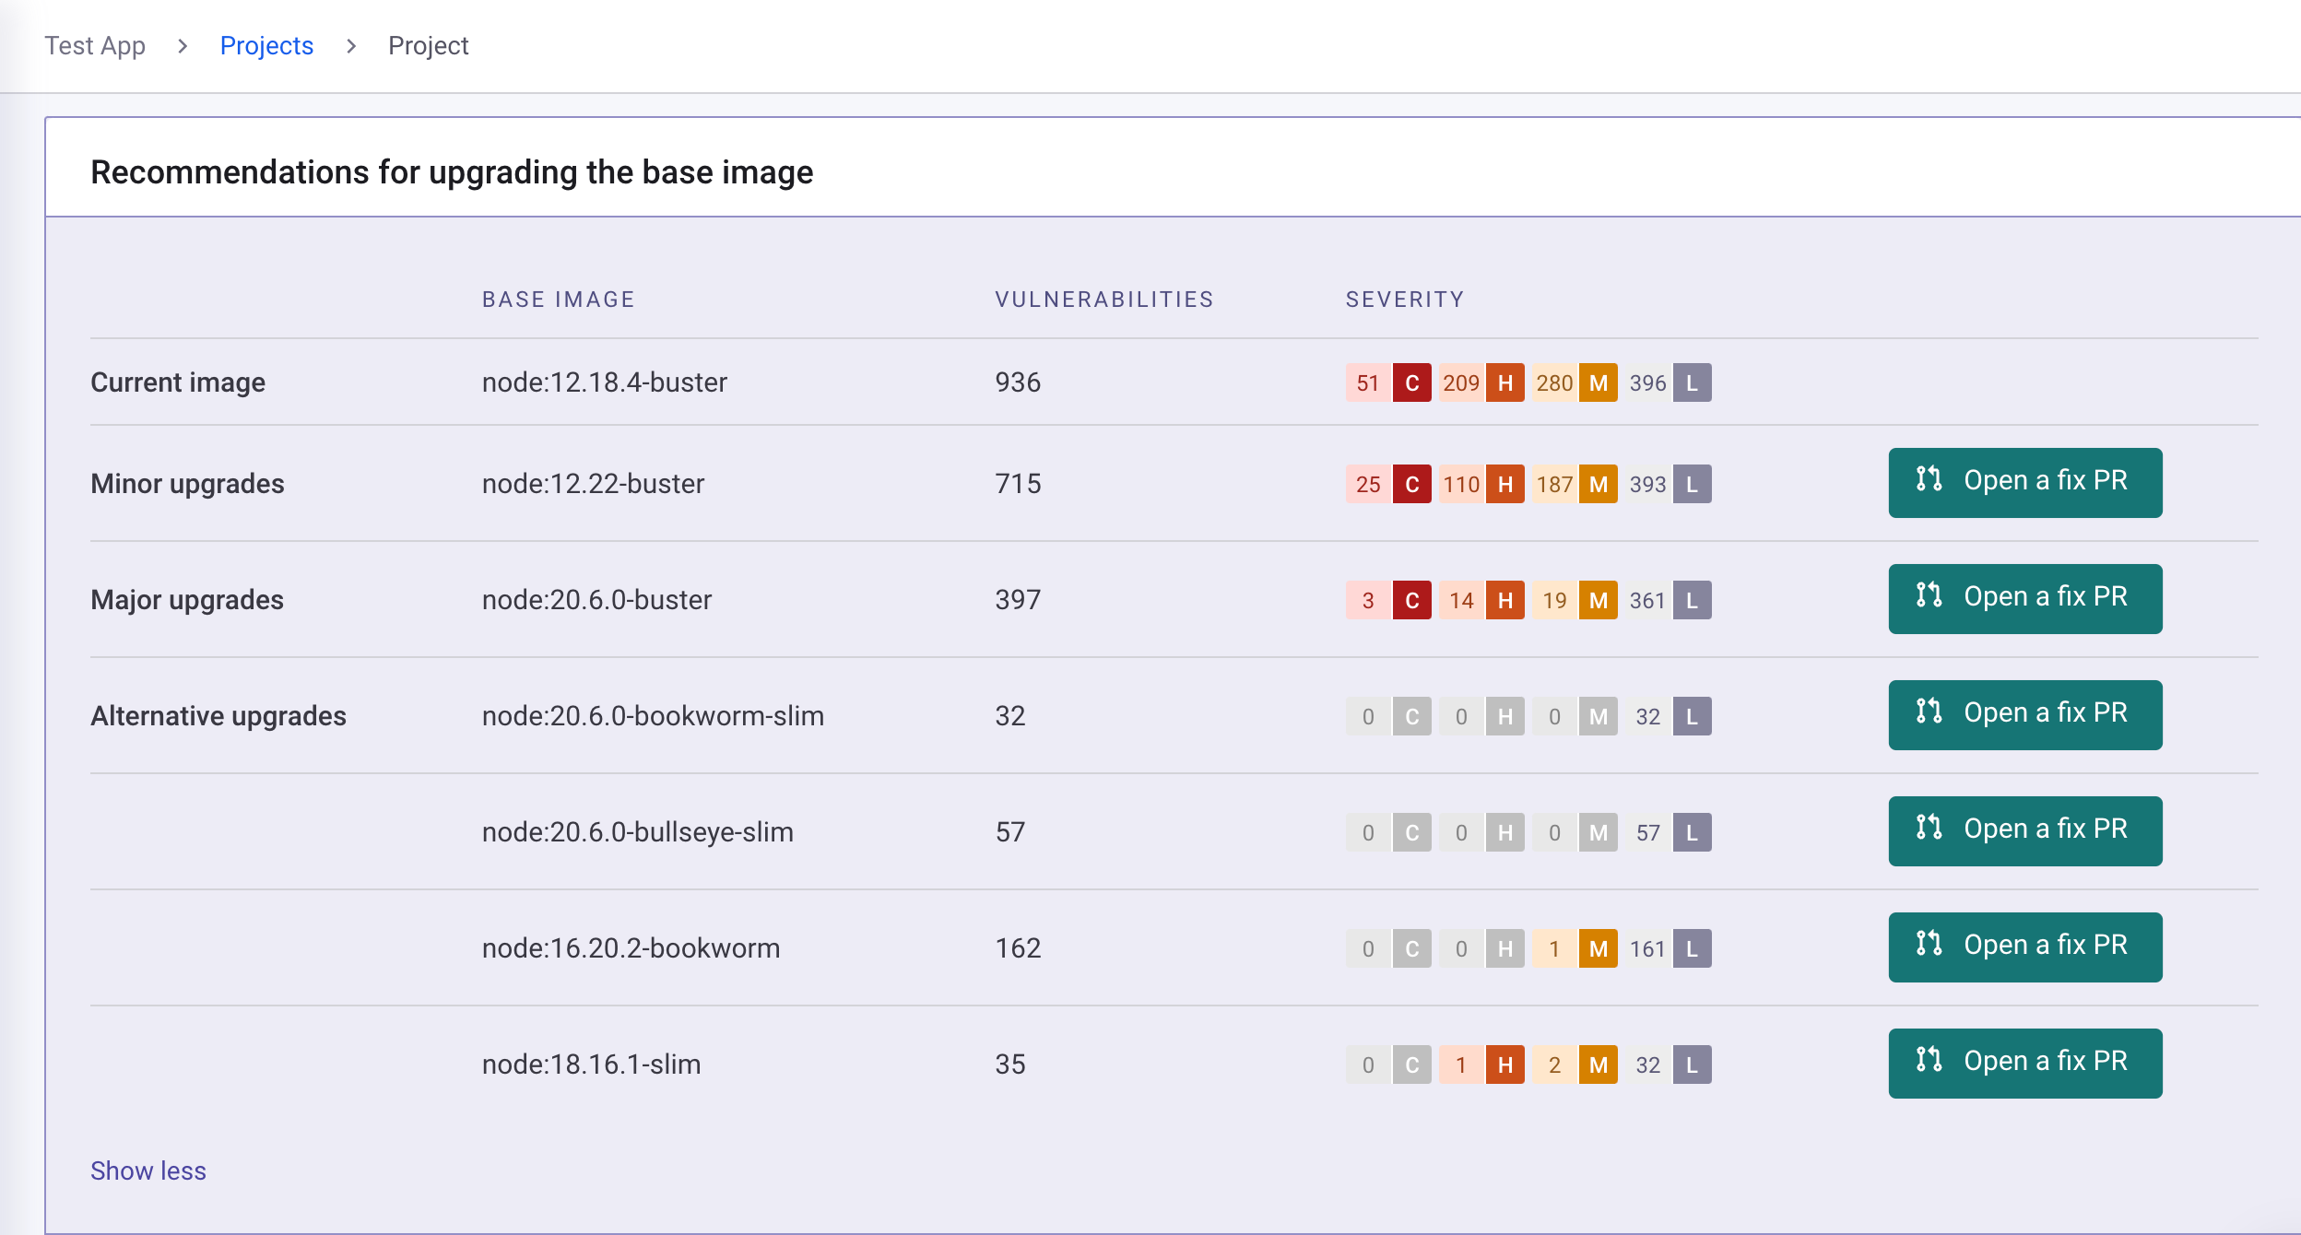Click the critical severity badge for current image
Screen dimensions: 2301x1235
(1411, 383)
